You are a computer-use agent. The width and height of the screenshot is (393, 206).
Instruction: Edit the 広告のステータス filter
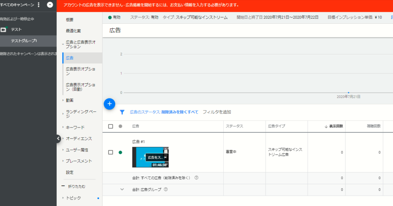tap(164, 112)
